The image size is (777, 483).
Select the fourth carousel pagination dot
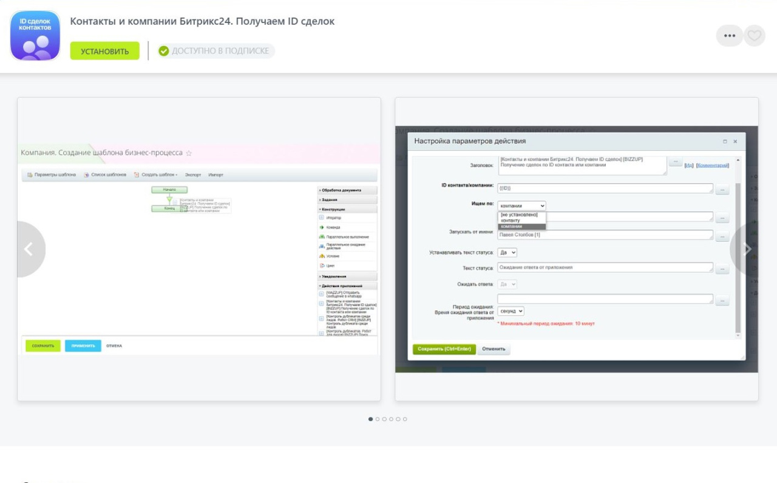[x=392, y=419]
